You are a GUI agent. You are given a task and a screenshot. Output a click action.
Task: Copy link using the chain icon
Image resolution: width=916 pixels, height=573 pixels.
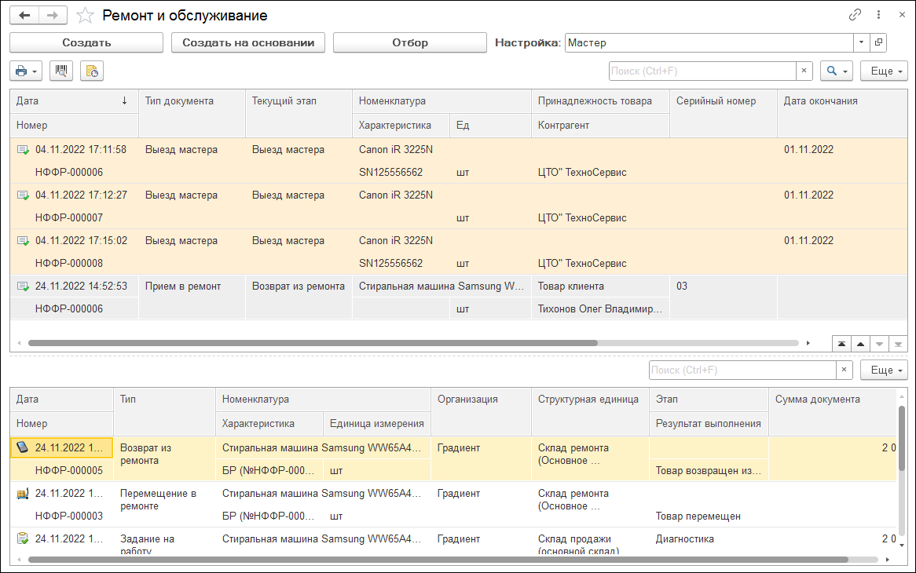click(x=856, y=15)
